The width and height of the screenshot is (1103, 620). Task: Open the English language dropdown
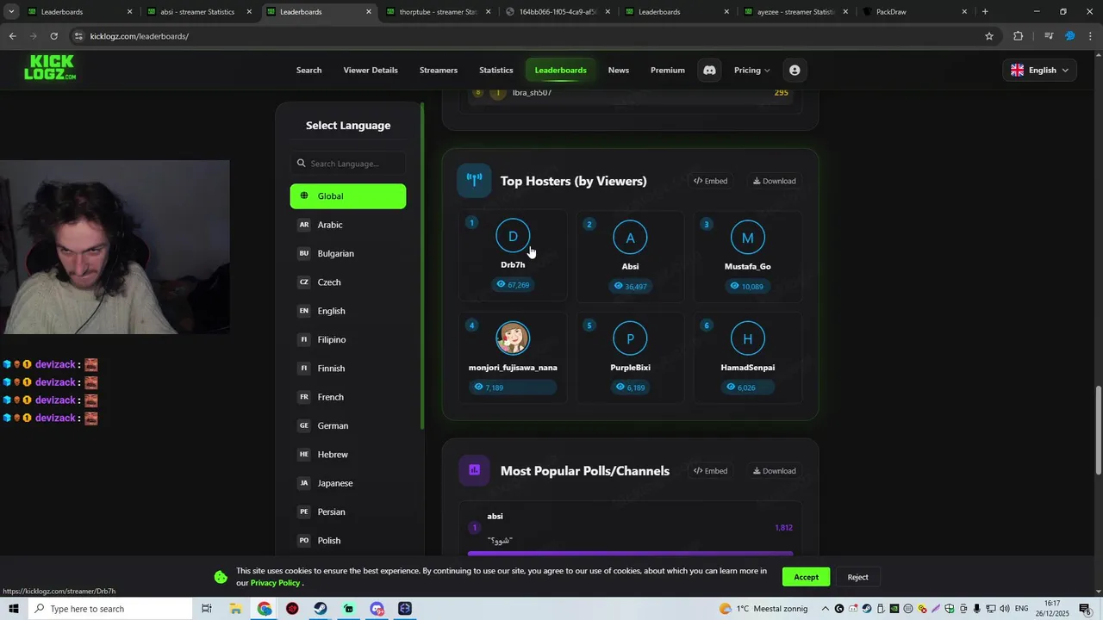tap(1040, 70)
